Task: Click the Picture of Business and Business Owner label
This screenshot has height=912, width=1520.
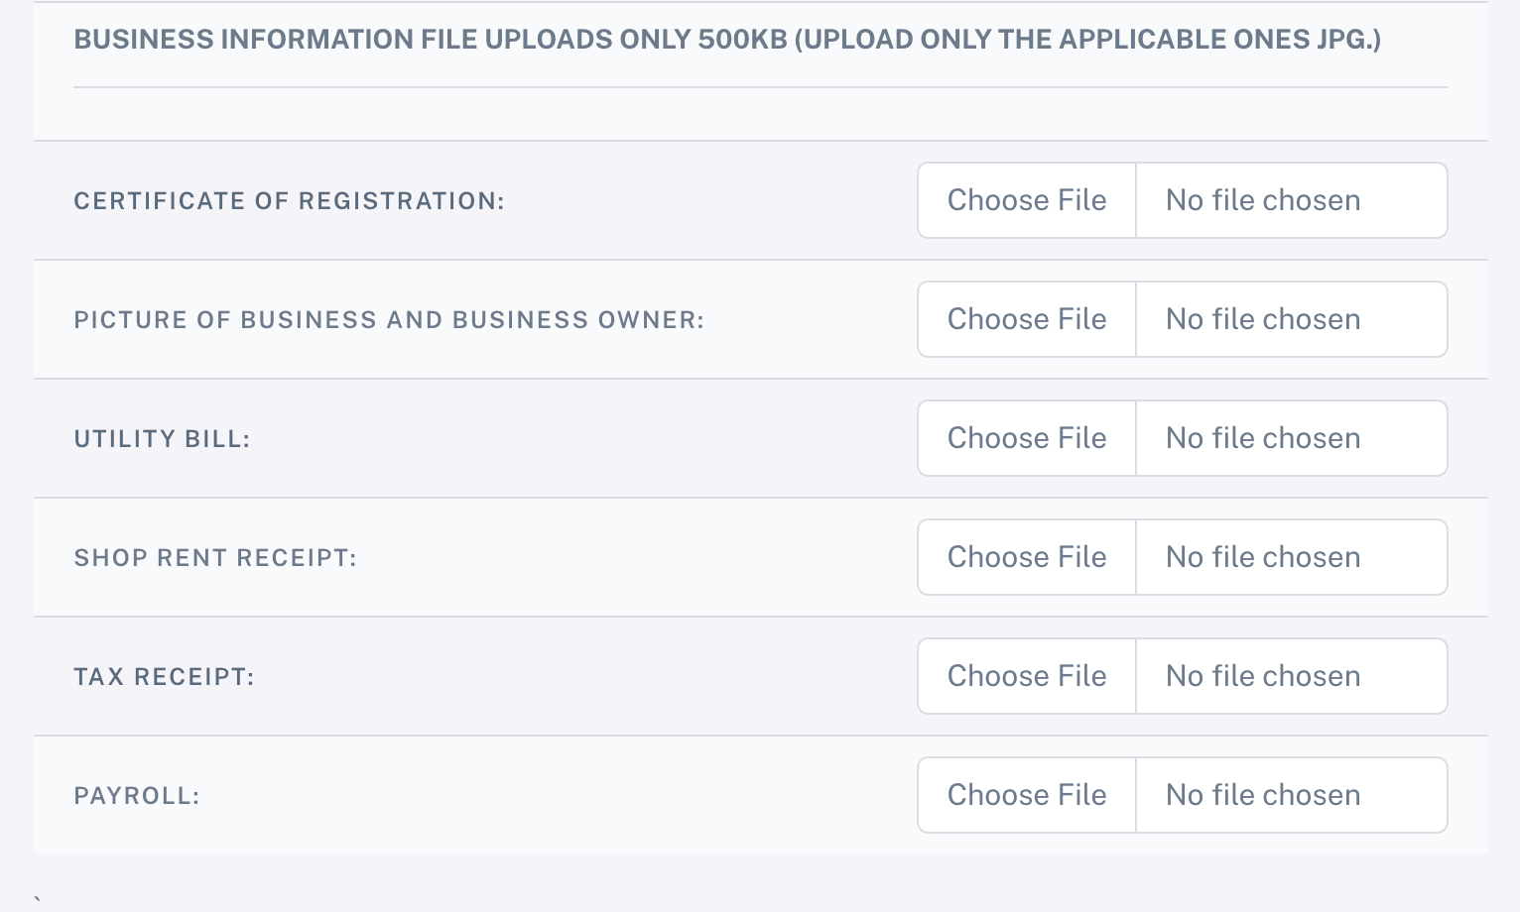Action: click(x=389, y=320)
